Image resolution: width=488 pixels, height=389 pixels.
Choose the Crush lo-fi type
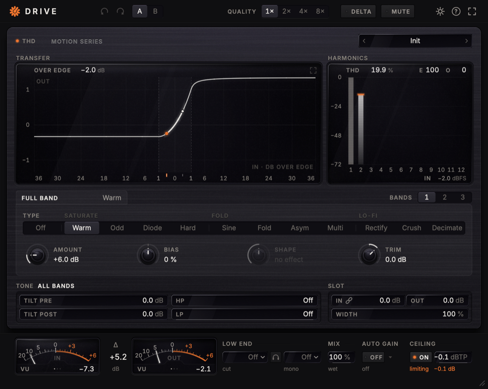pos(411,228)
